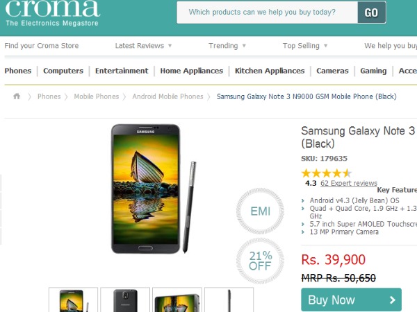Screen dimensions: 417x312
Task: Open the Phones category menu
Action: (x=18, y=71)
